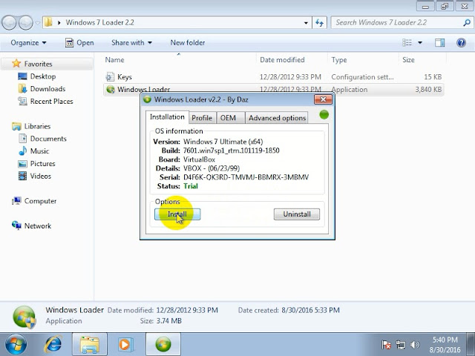Select the Windows Loader application file
This screenshot has height=356, width=475.
274,90
